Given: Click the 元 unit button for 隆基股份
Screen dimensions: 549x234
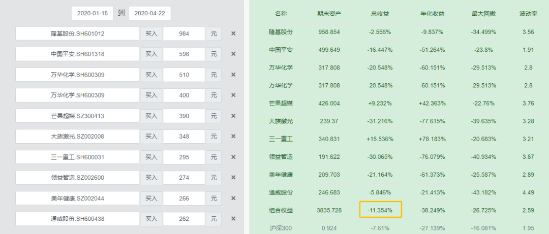Looking at the screenshot, I should pos(213,34).
